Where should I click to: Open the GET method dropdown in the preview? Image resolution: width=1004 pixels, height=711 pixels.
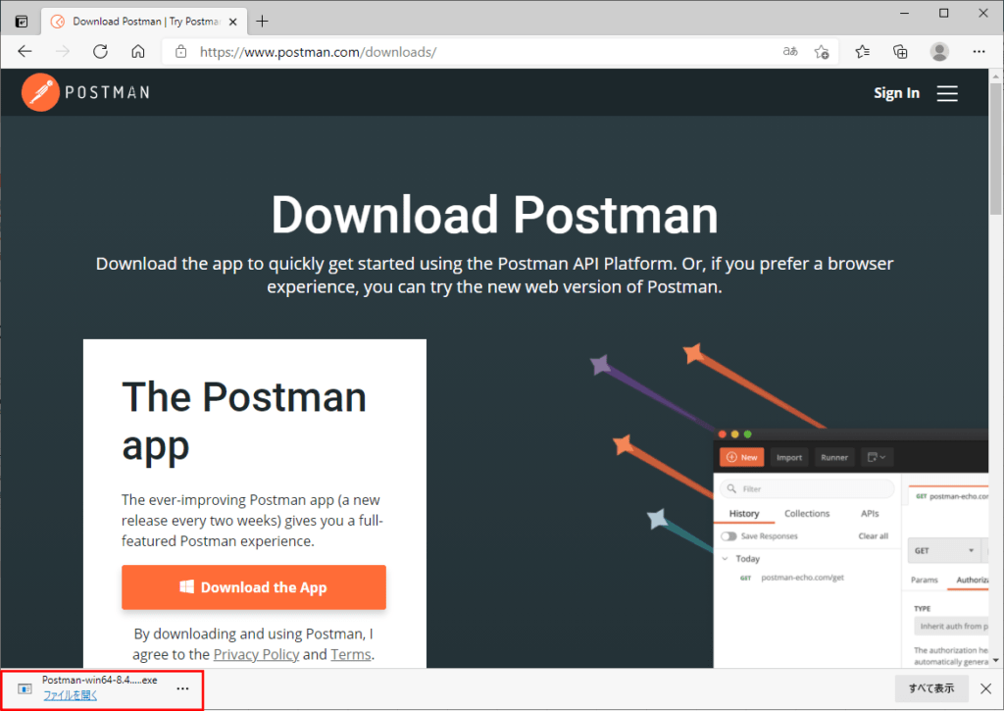[x=944, y=550]
